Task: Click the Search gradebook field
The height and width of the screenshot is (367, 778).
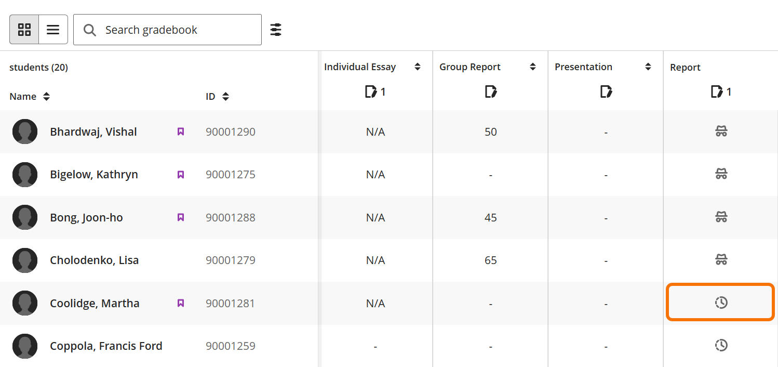Action: tap(167, 30)
